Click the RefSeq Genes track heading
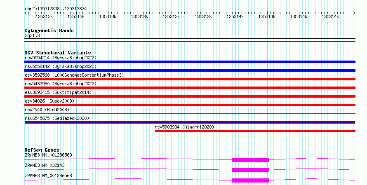 pos(42,150)
